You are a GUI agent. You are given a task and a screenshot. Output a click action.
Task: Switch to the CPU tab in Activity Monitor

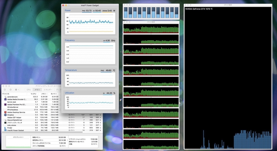[29, 90]
